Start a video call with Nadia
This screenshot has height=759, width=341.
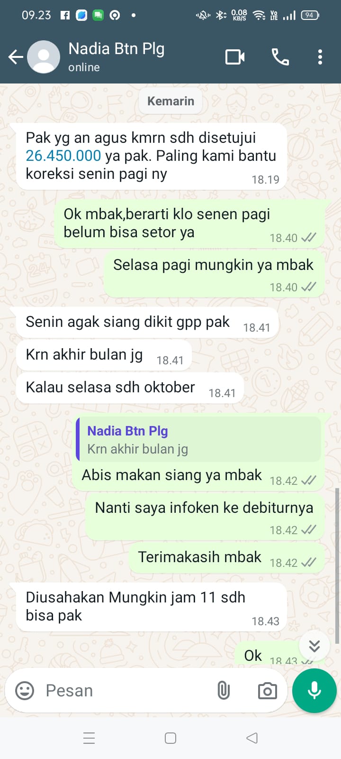coord(235,57)
